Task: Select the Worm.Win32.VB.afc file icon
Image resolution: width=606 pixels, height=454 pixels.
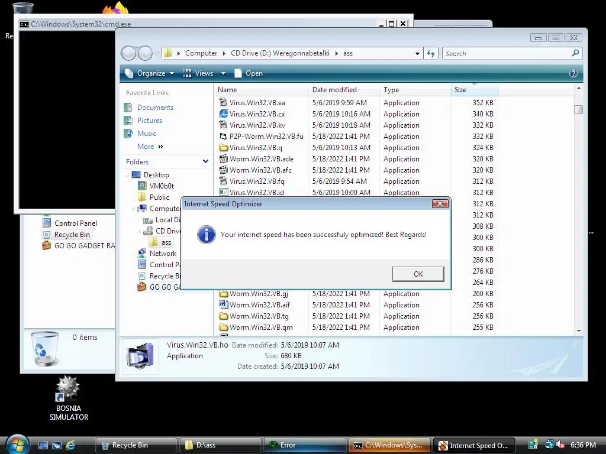Action: (223, 170)
